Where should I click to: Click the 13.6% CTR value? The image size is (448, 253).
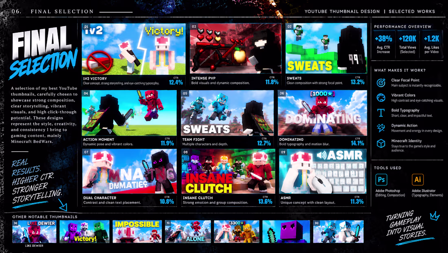click(265, 201)
